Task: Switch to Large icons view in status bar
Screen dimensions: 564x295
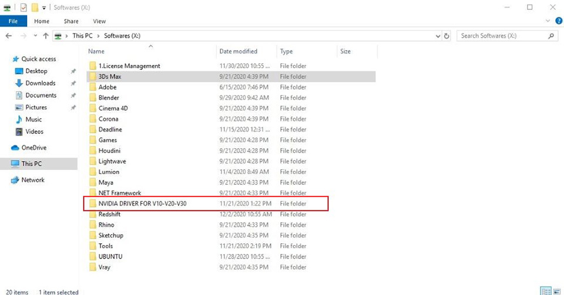Action: [x=557, y=291]
